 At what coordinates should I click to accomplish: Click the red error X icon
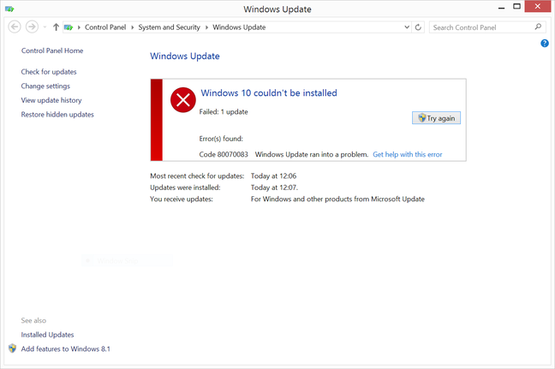point(183,100)
